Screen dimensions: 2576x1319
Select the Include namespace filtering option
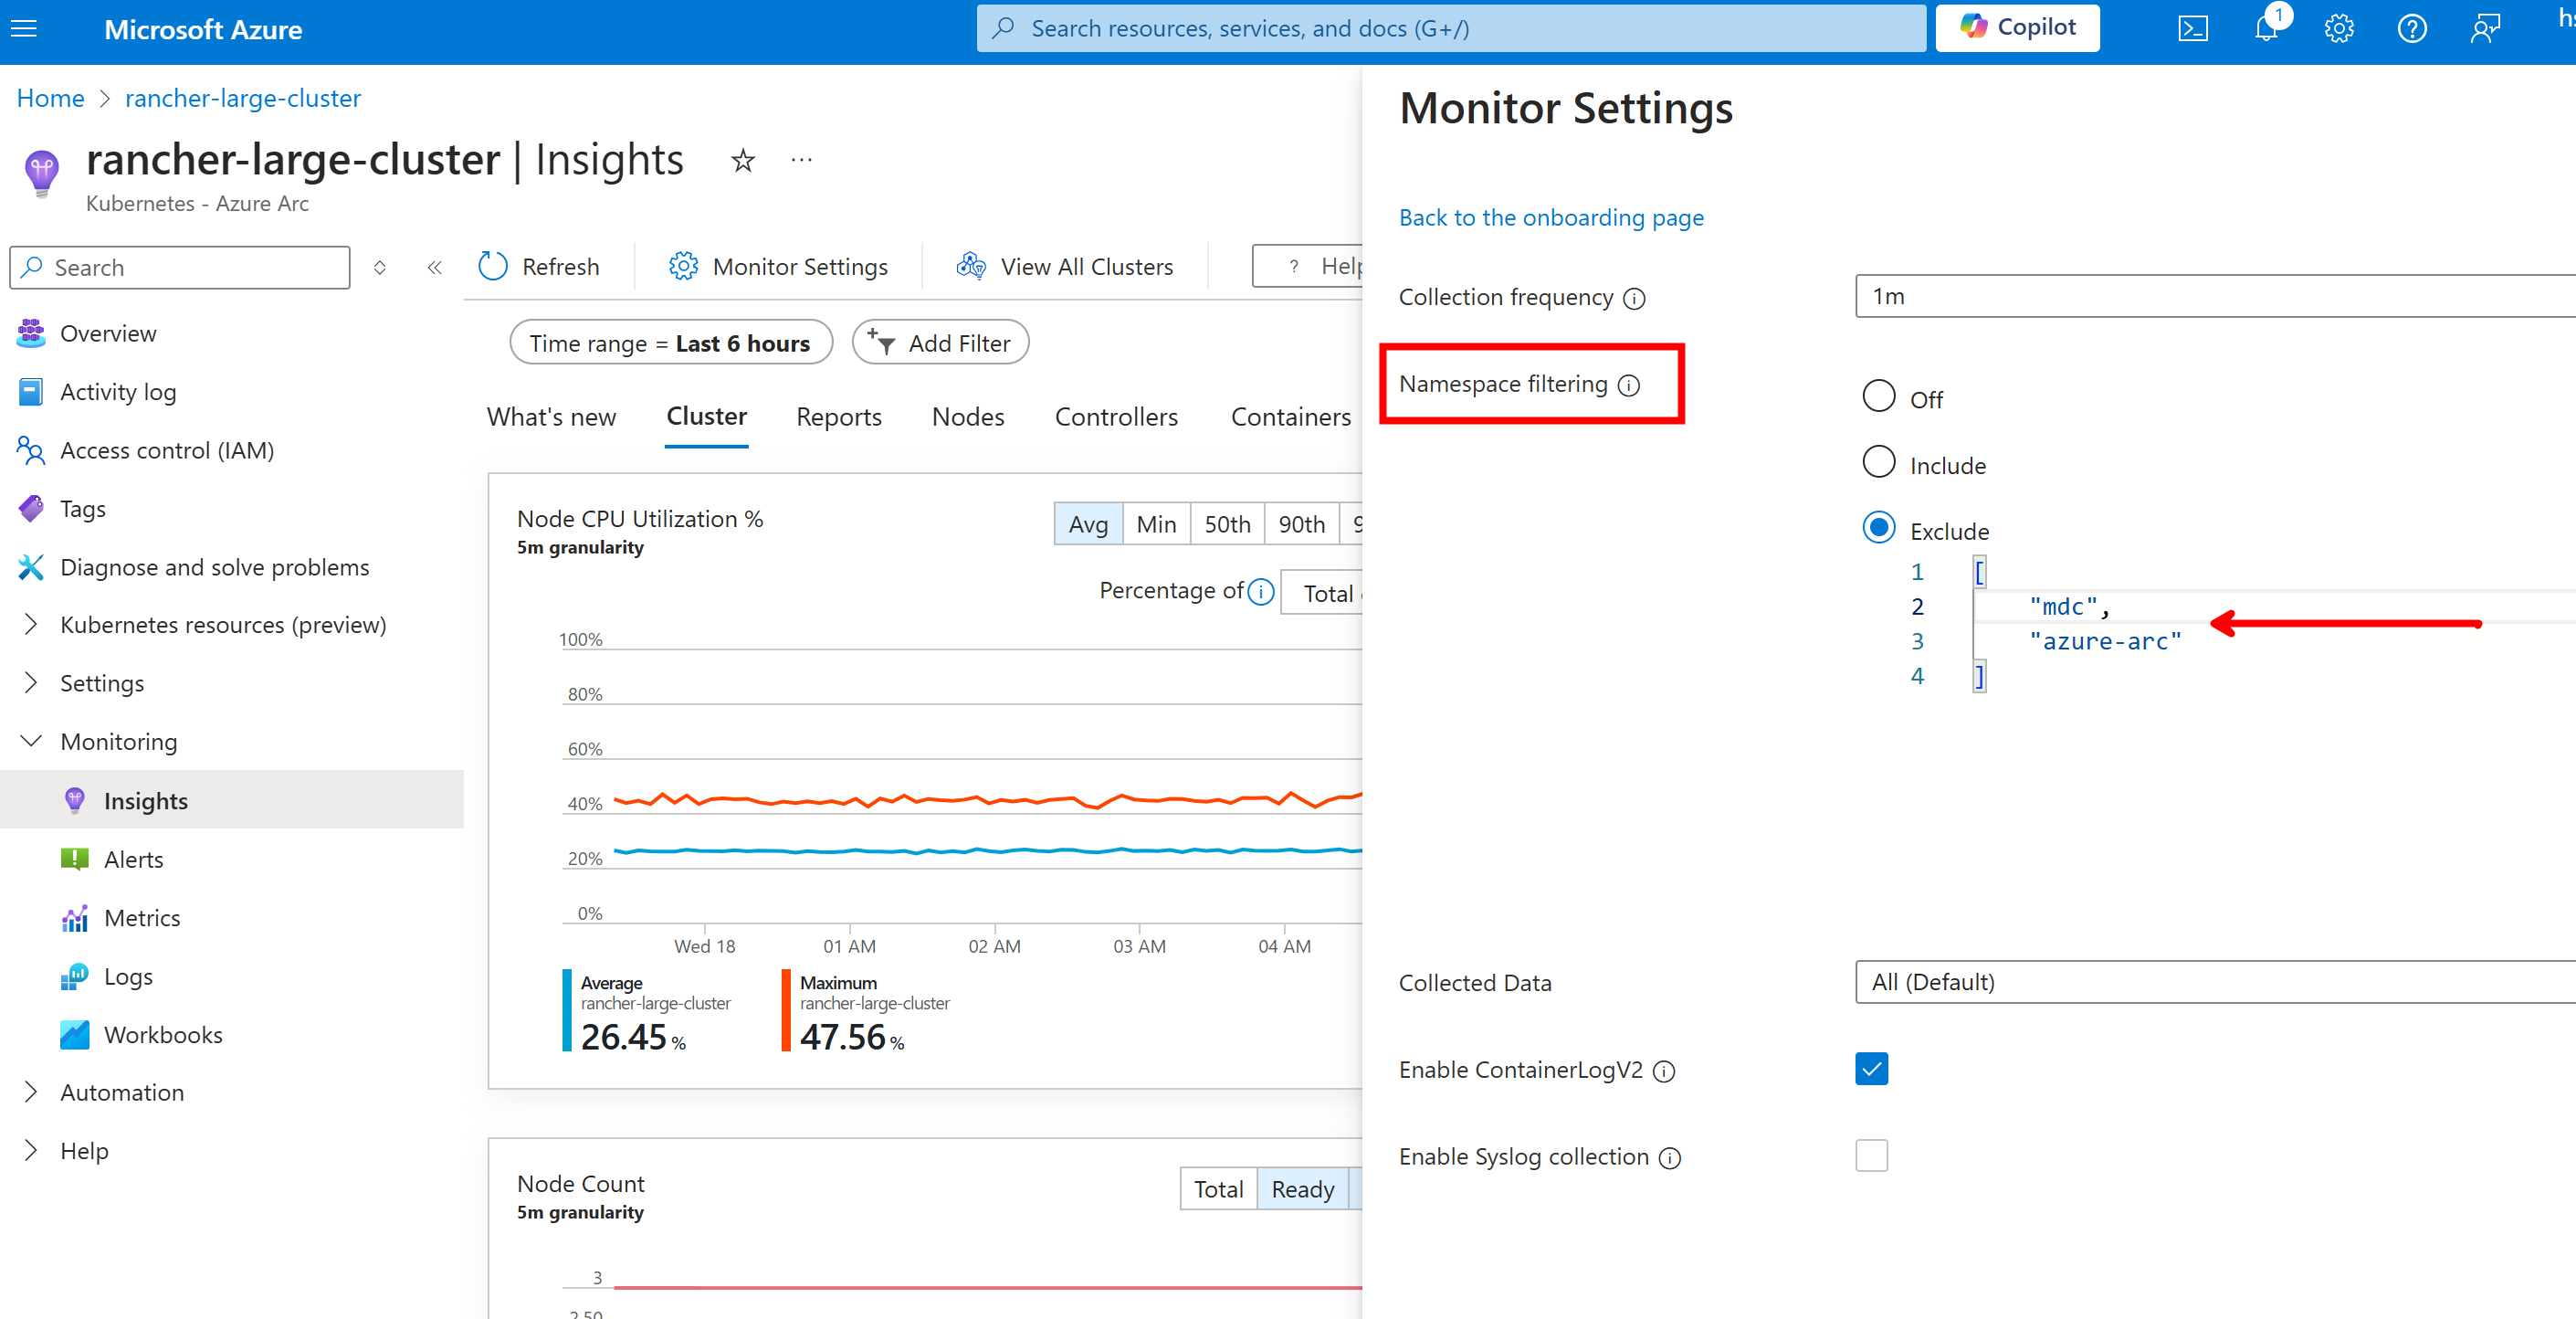(1879, 463)
